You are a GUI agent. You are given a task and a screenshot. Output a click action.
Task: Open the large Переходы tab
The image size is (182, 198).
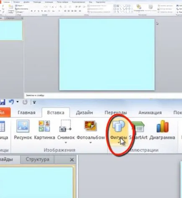[x=116, y=113]
